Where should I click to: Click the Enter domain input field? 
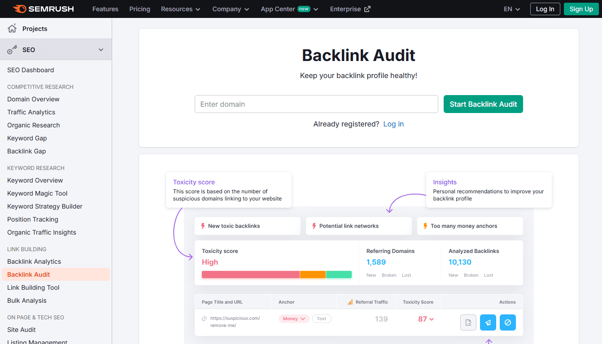[x=316, y=104]
